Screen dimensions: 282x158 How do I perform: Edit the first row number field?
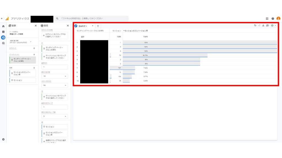(x=55, y=67)
